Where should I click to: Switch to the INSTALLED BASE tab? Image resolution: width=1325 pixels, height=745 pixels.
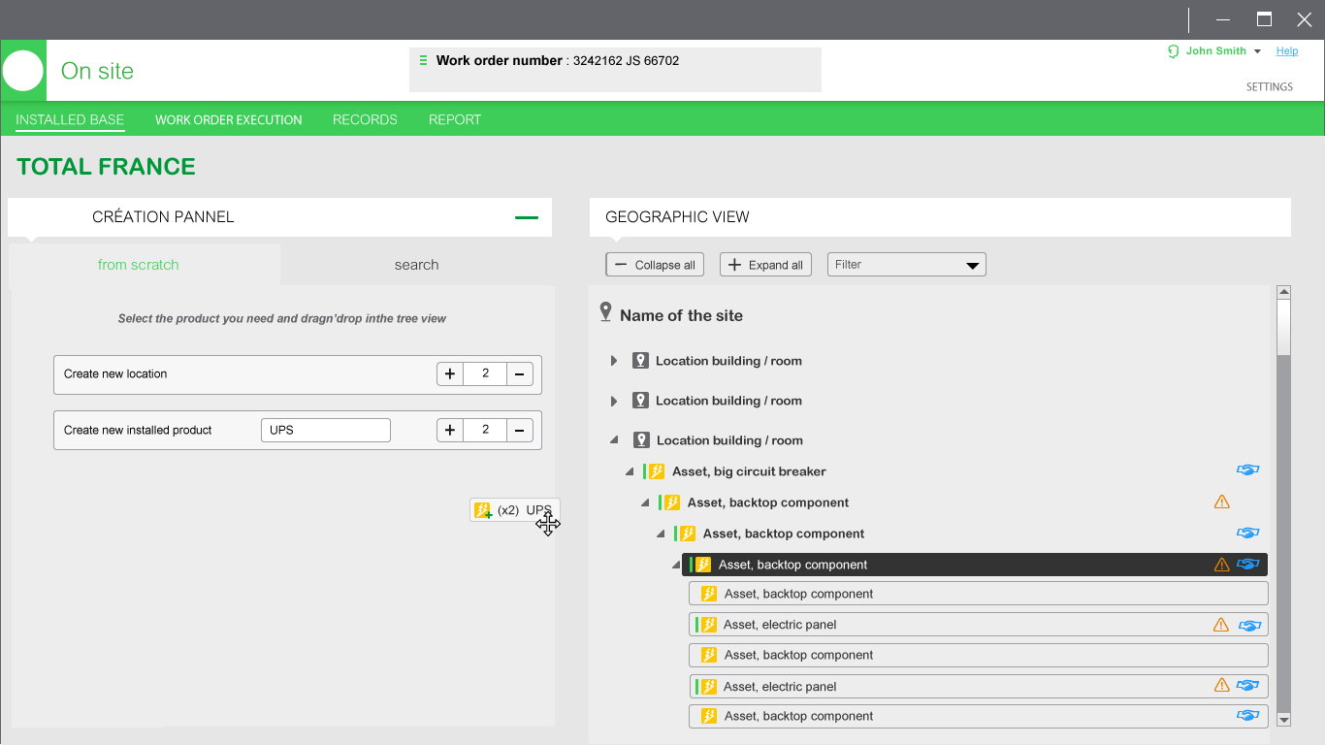pyautogui.click(x=70, y=119)
